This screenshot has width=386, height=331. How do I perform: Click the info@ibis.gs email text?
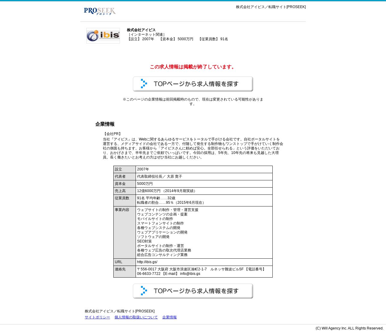190,274
